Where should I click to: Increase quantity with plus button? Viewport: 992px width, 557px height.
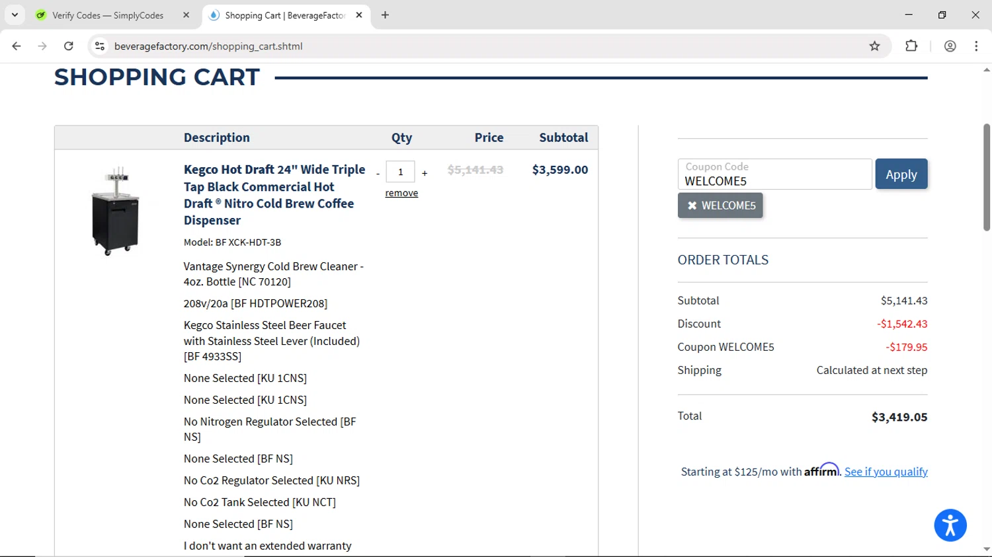click(425, 173)
